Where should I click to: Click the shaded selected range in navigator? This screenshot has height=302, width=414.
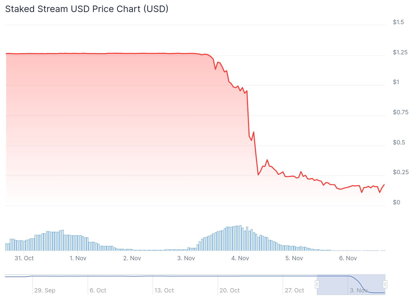pos(351,285)
